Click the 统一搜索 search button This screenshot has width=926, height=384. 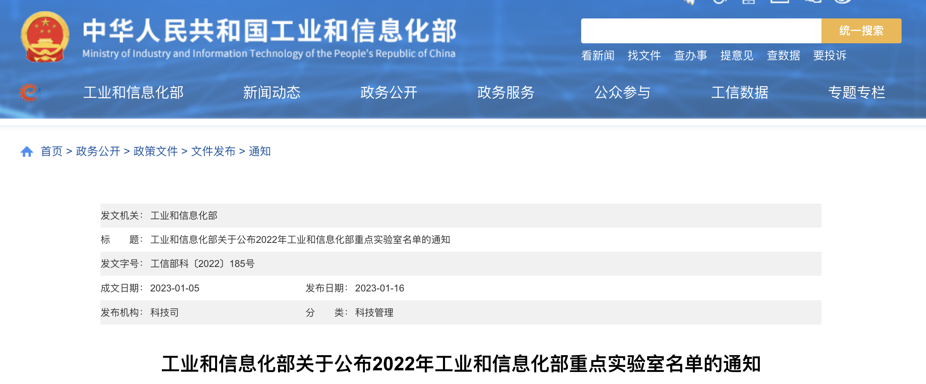point(861,31)
